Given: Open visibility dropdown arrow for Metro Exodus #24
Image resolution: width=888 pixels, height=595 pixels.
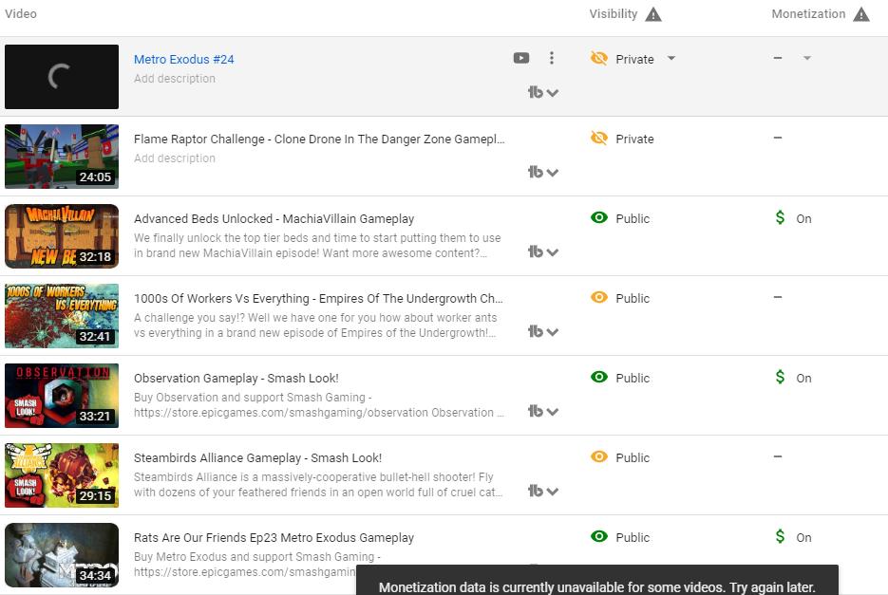Looking at the screenshot, I should 671,58.
